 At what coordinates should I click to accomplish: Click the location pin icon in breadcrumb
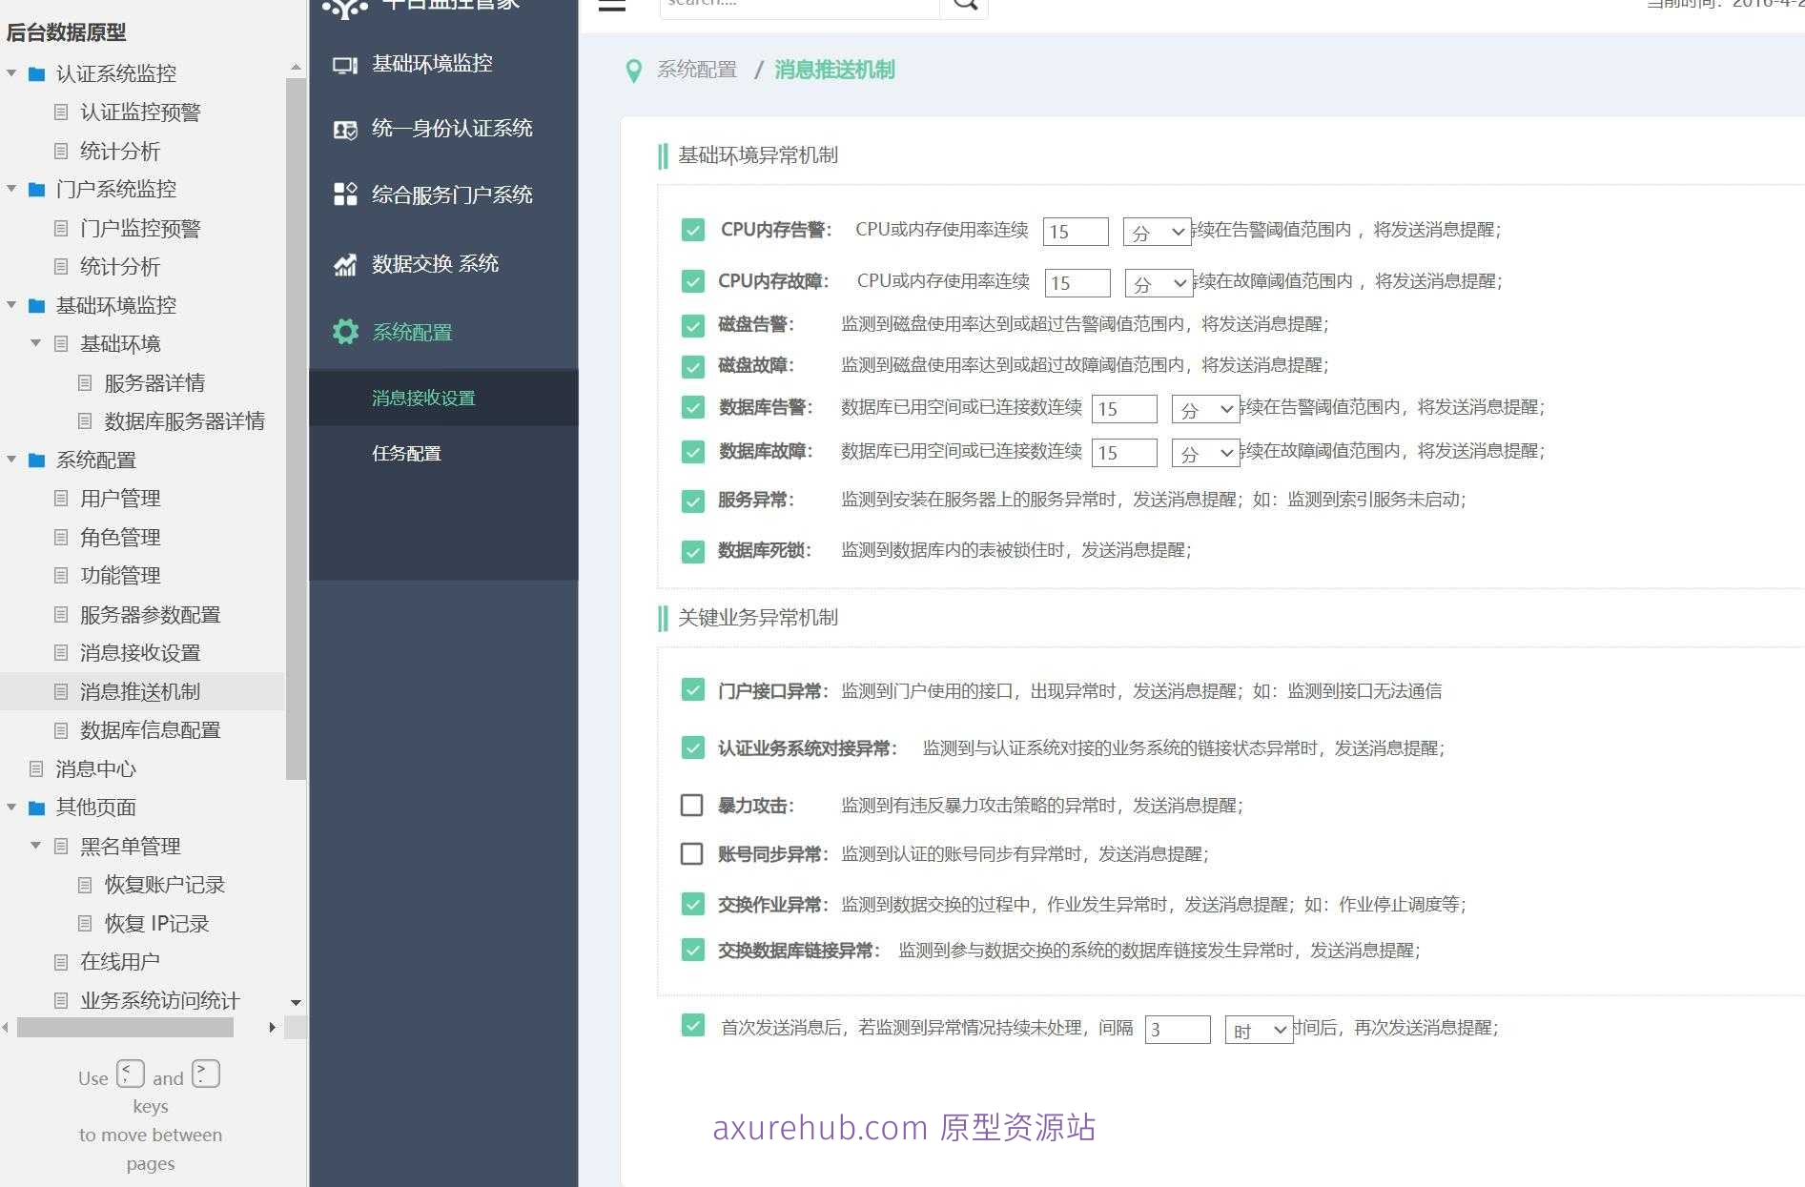[x=633, y=71]
